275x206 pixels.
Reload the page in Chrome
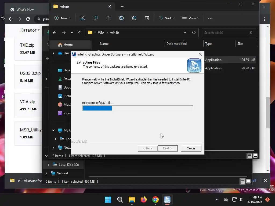coord(28,19)
